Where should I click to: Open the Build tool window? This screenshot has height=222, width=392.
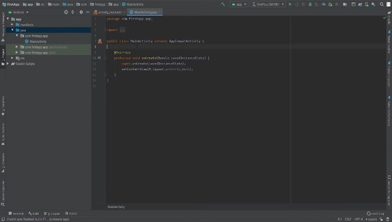pos(34,214)
